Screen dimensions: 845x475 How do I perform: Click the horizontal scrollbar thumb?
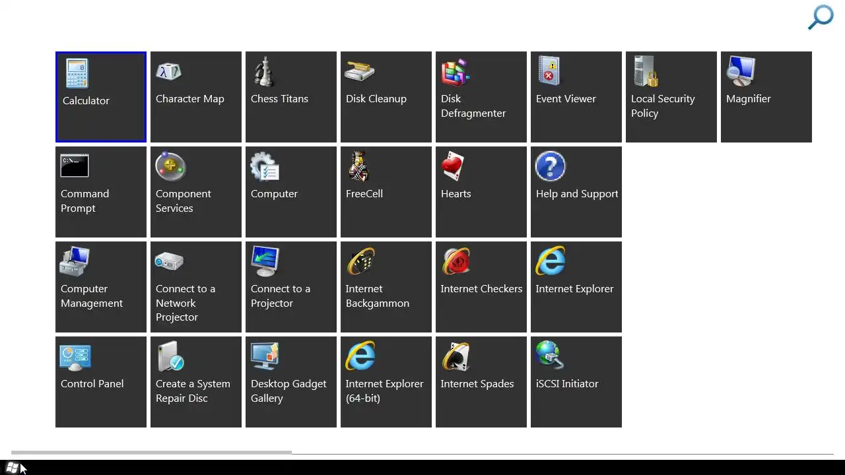[x=151, y=453]
